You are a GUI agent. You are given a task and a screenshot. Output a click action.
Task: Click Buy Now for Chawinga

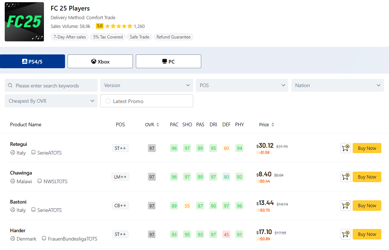367,177
